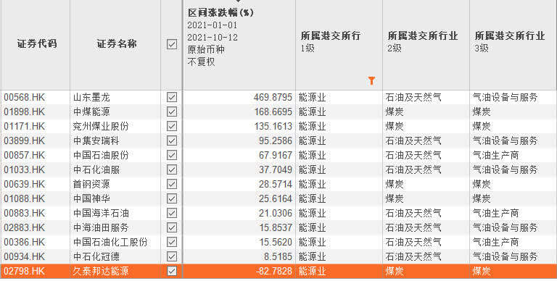Sort by 区间涨跌幅 column header

(220, 13)
